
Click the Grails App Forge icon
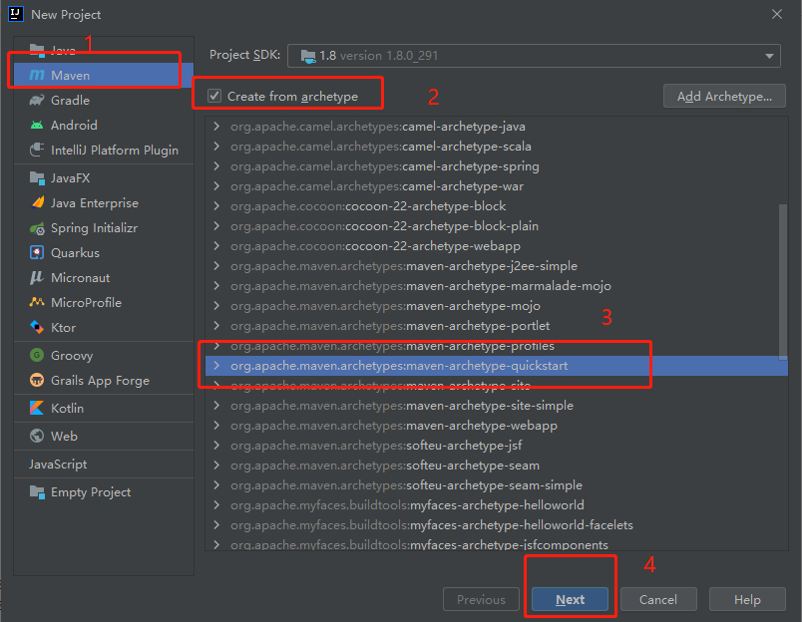tap(37, 380)
